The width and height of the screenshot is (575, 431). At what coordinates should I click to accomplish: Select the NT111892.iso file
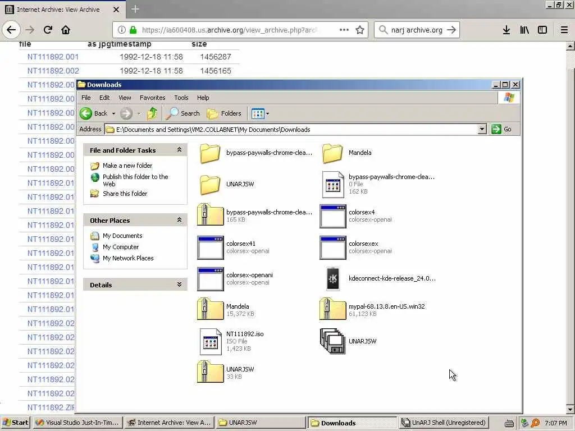click(211, 342)
